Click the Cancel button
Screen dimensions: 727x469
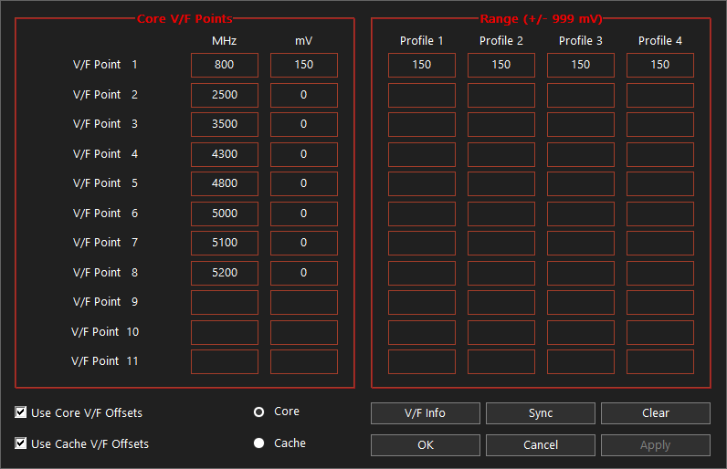click(x=540, y=445)
